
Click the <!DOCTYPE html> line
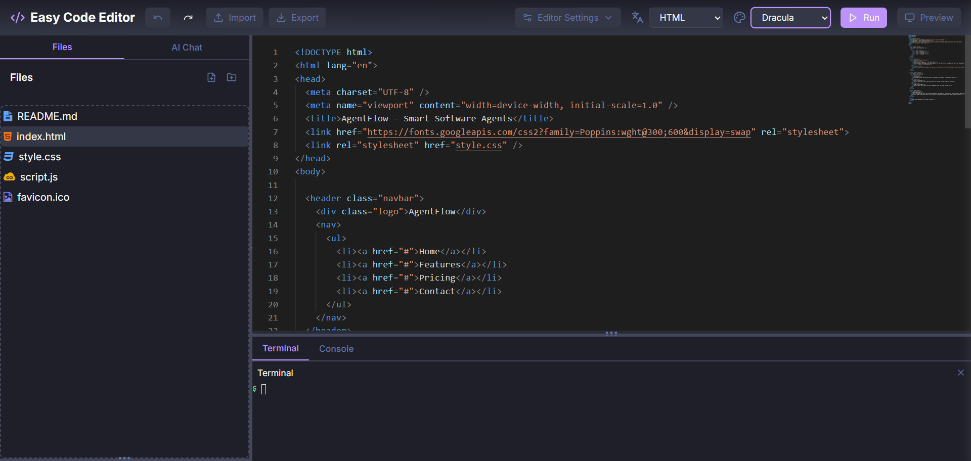point(334,52)
